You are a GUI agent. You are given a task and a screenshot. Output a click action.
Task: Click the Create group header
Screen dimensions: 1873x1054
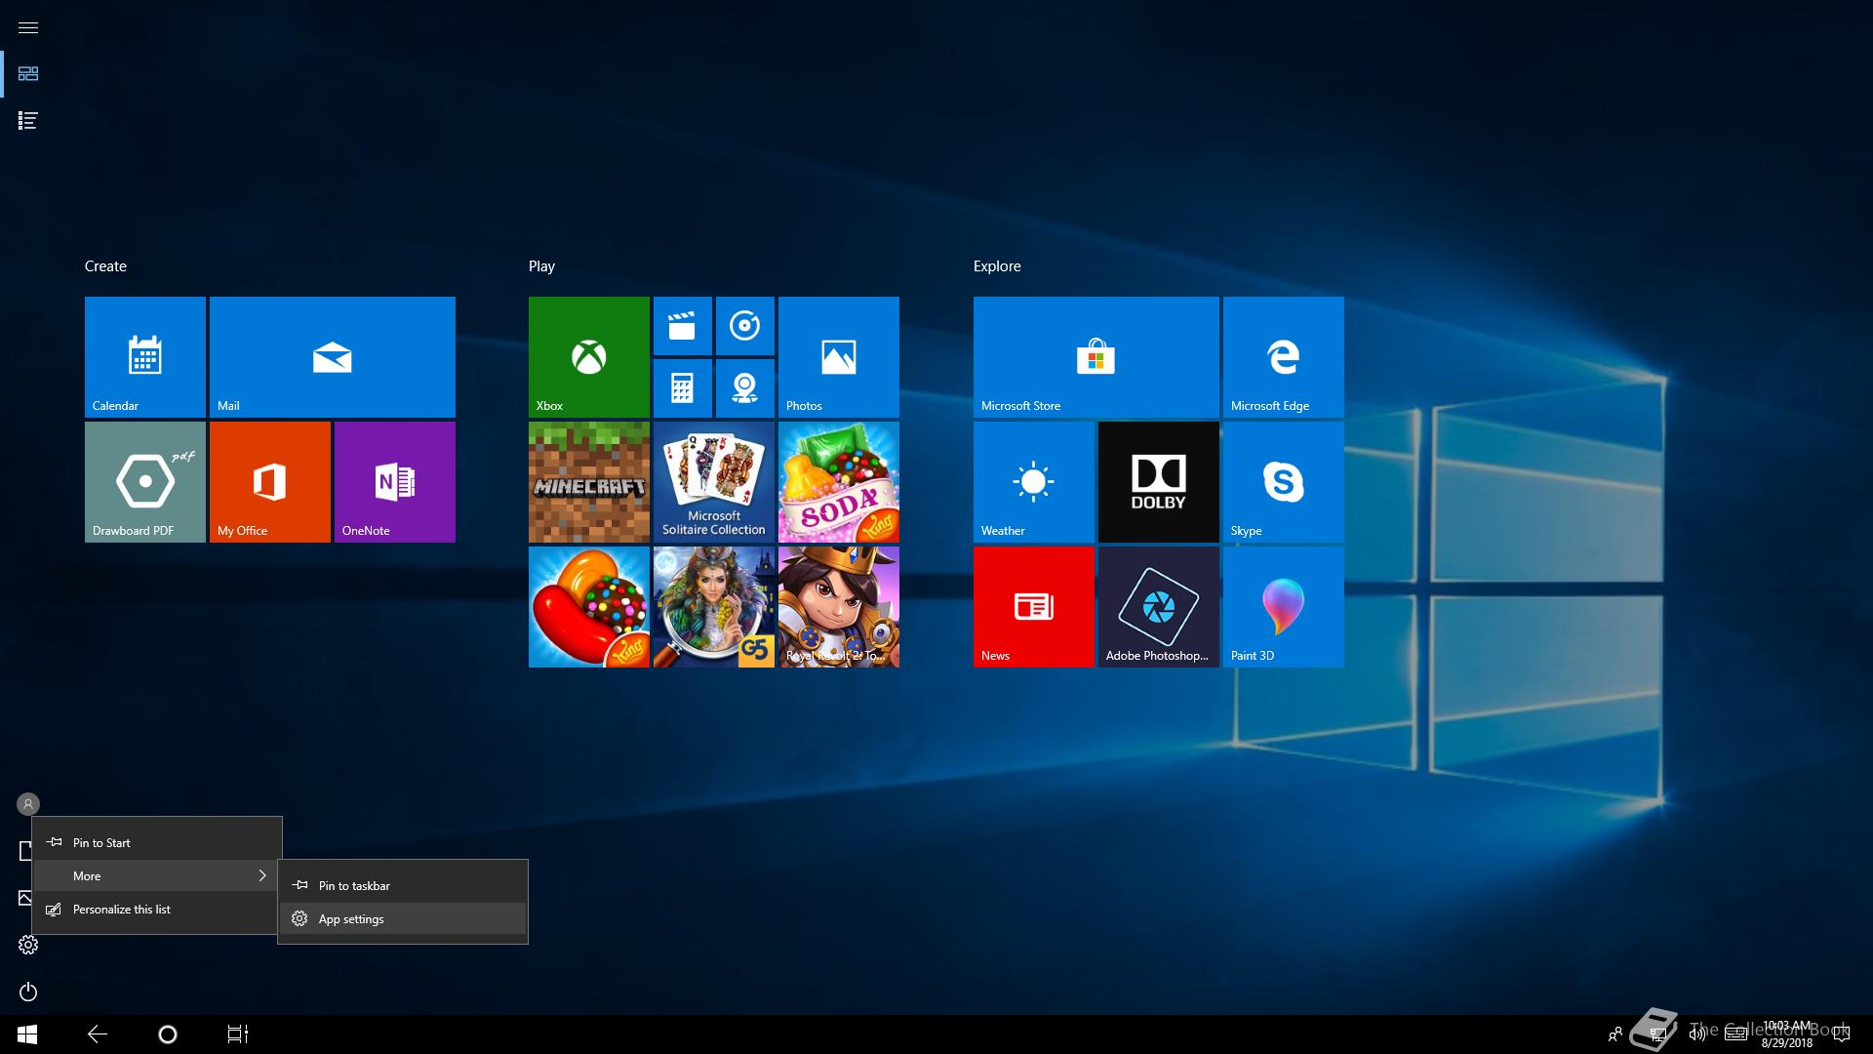point(105,266)
